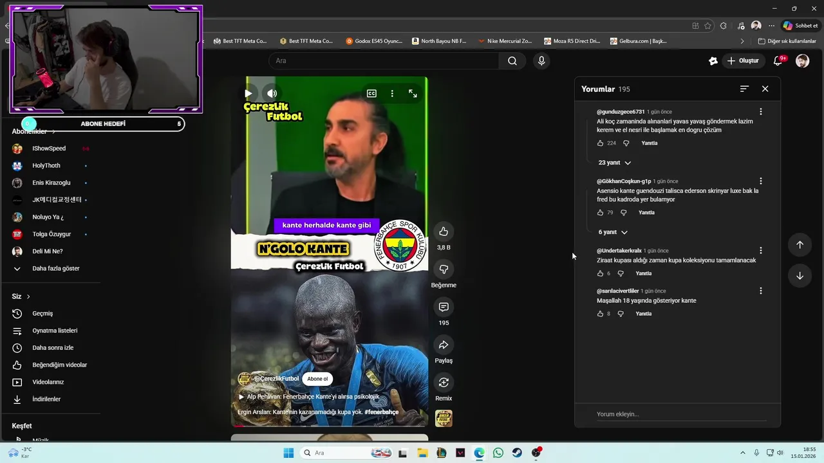Screen dimensions: 824x463
Task: Close the Yorumlar comments panel
Action: (x=765, y=89)
